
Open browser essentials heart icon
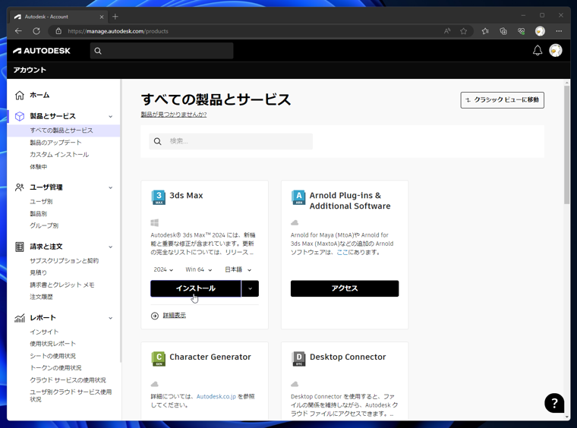[x=521, y=31]
